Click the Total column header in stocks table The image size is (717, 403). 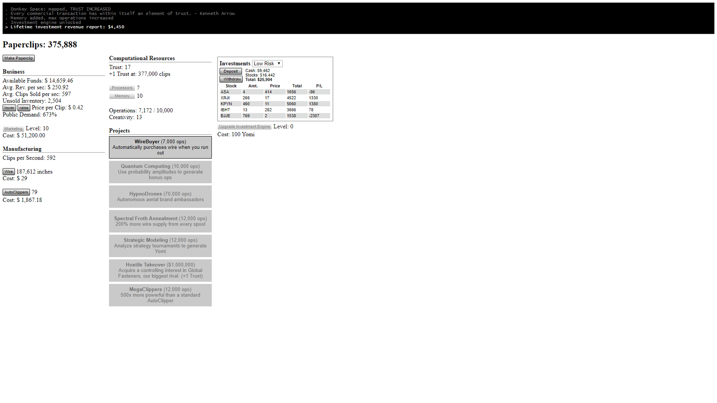pos(297,86)
